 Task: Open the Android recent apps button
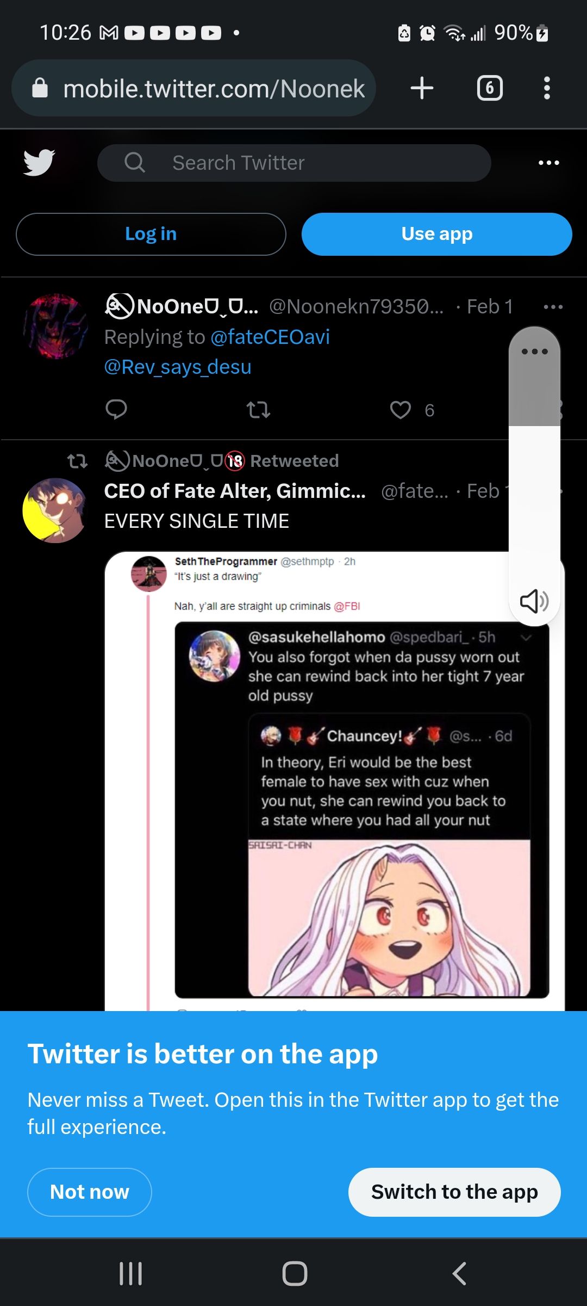coord(131,1273)
